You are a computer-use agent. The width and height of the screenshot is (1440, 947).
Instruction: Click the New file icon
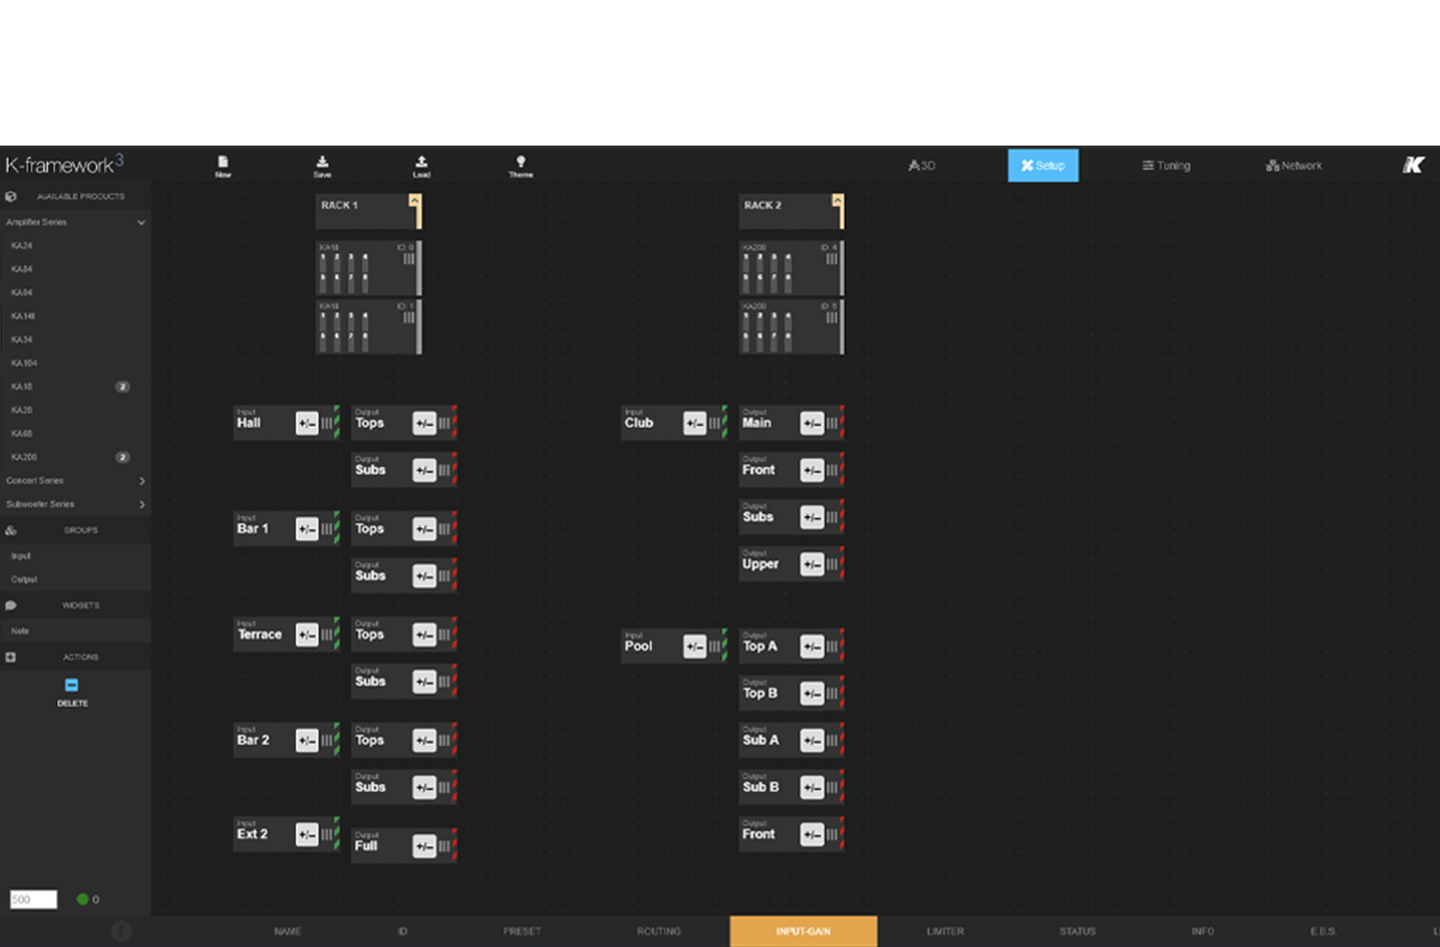(223, 163)
